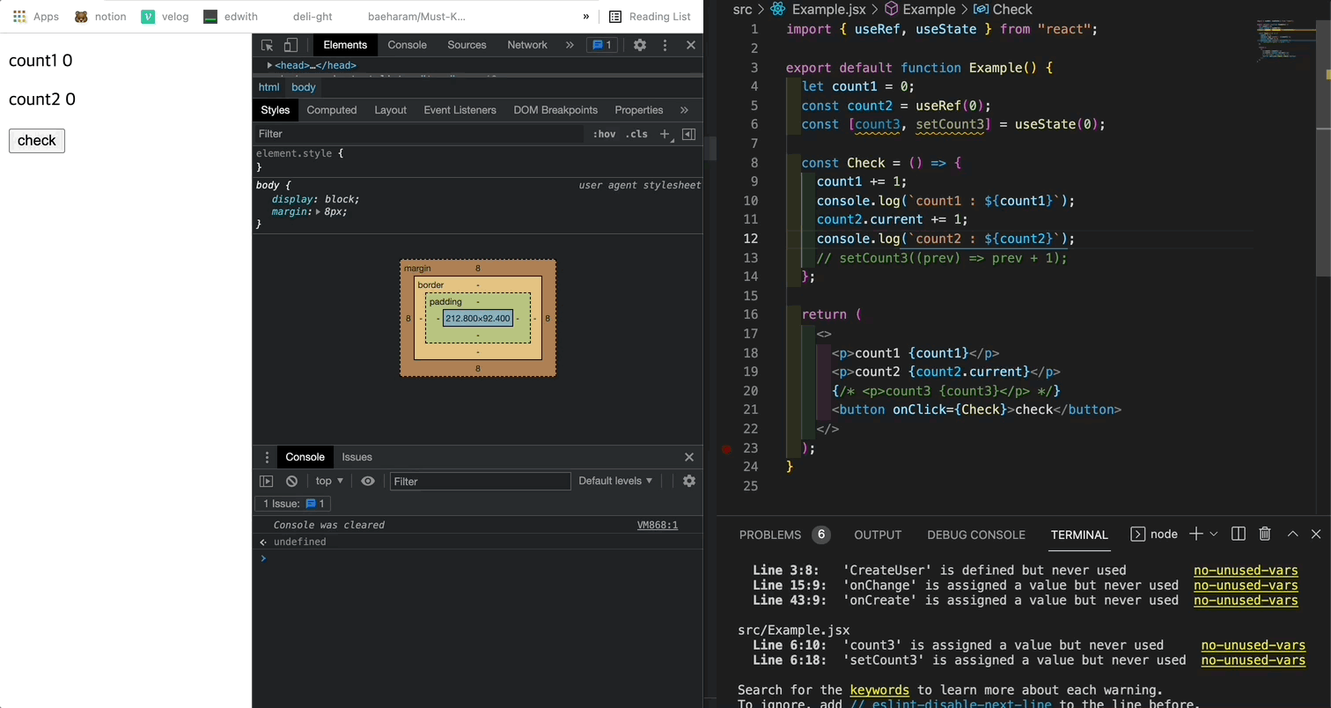Switch to the Sources tab in DevTools
Image resolution: width=1331 pixels, height=708 pixels.
point(467,45)
